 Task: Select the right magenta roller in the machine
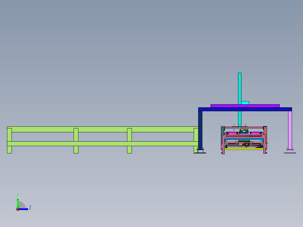(x=255, y=133)
